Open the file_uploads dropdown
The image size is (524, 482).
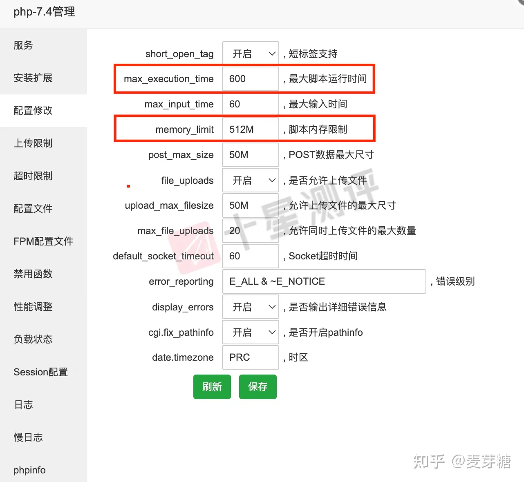pyautogui.click(x=250, y=180)
